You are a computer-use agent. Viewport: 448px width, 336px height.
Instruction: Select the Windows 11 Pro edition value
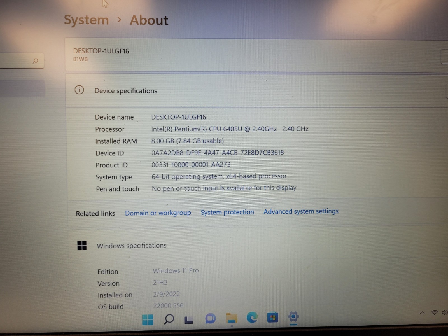click(176, 270)
